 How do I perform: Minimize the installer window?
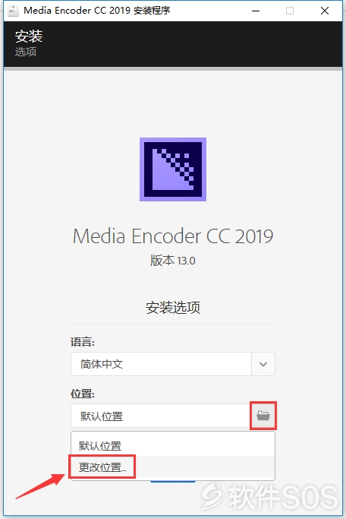(256, 11)
